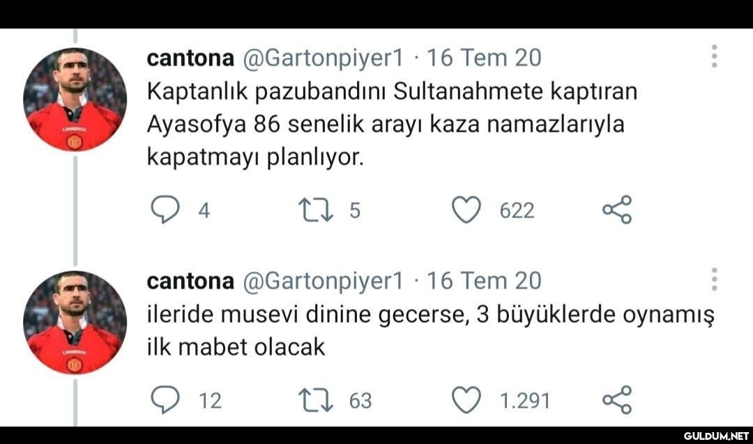
Task: Open cantona's avatar on the second tweet
Action: (75, 323)
